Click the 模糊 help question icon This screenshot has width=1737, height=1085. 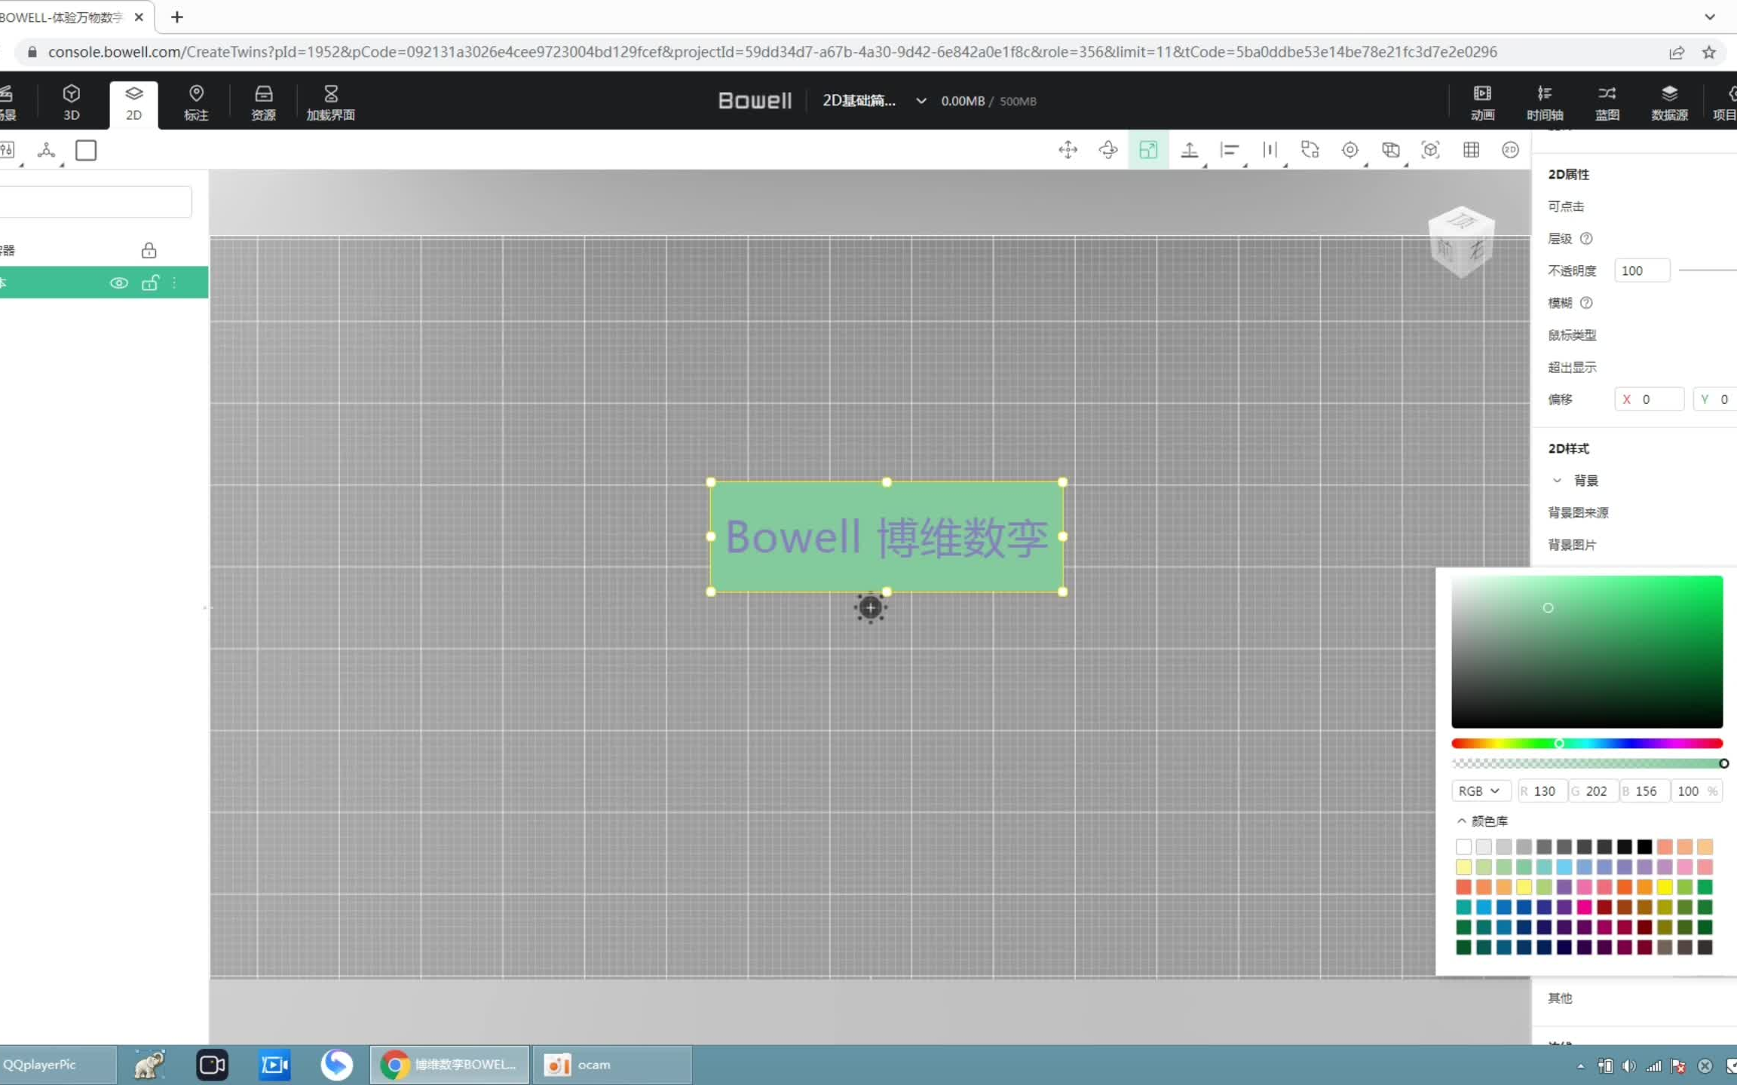pos(1586,303)
